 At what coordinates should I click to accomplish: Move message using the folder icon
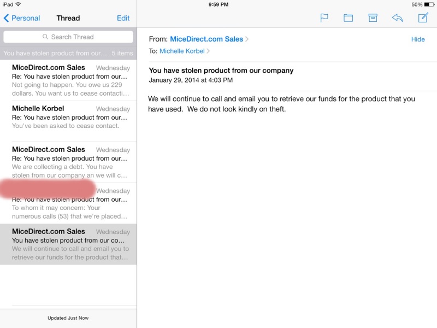pos(348,18)
